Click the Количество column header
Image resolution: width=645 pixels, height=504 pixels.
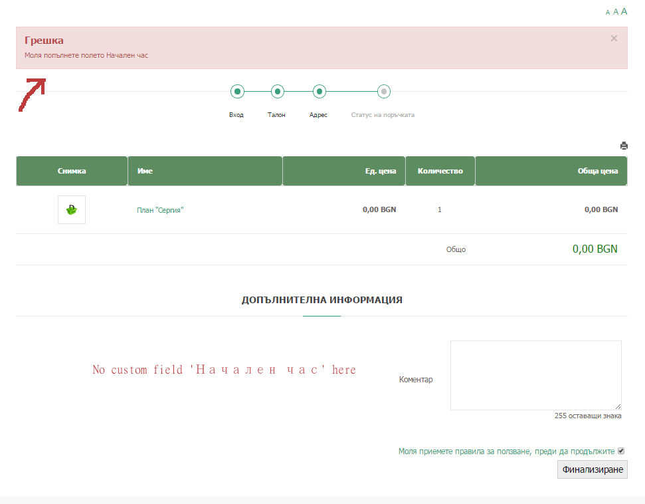pyautogui.click(x=440, y=171)
